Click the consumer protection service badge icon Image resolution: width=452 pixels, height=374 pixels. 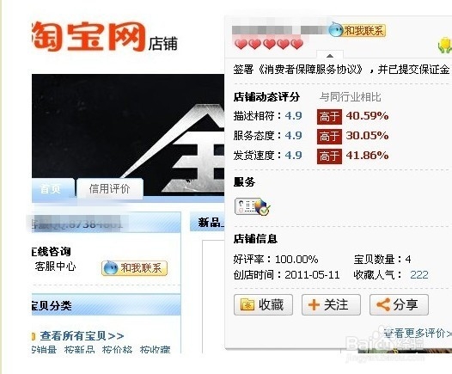[253, 206]
